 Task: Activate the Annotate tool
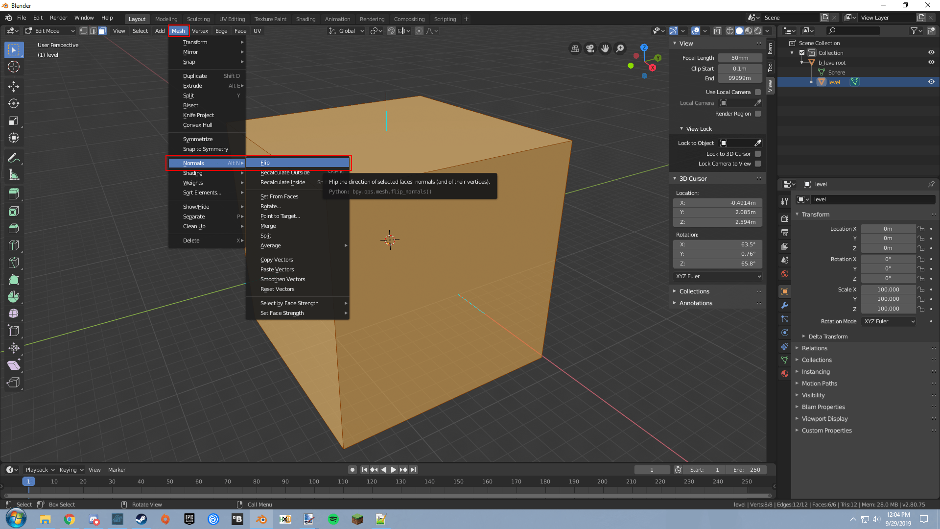pos(14,157)
